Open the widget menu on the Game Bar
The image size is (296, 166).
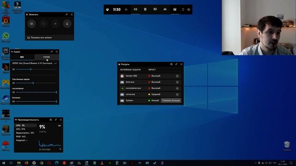click(x=126, y=10)
